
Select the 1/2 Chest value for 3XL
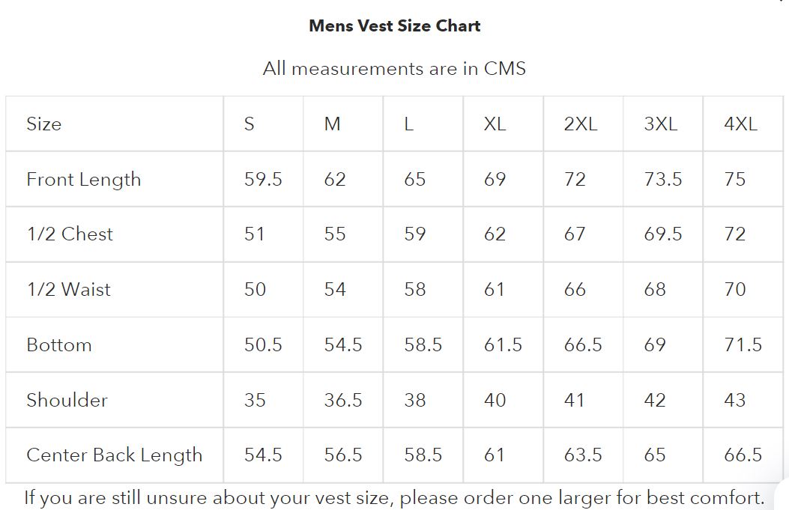[x=663, y=234]
